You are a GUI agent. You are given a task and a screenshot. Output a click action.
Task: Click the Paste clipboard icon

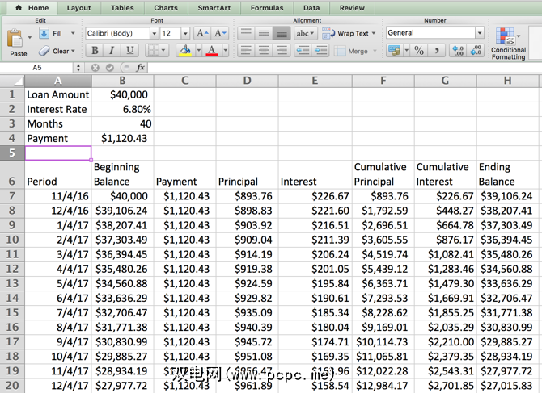(x=16, y=40)
